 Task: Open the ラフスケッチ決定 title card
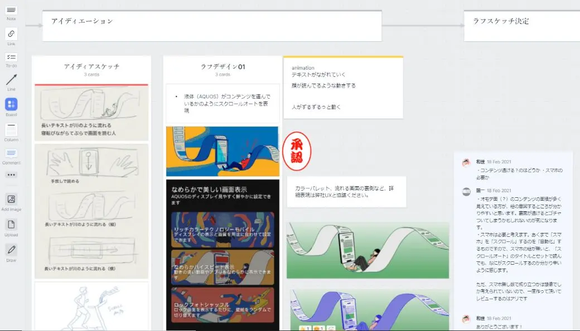[522, 26]
